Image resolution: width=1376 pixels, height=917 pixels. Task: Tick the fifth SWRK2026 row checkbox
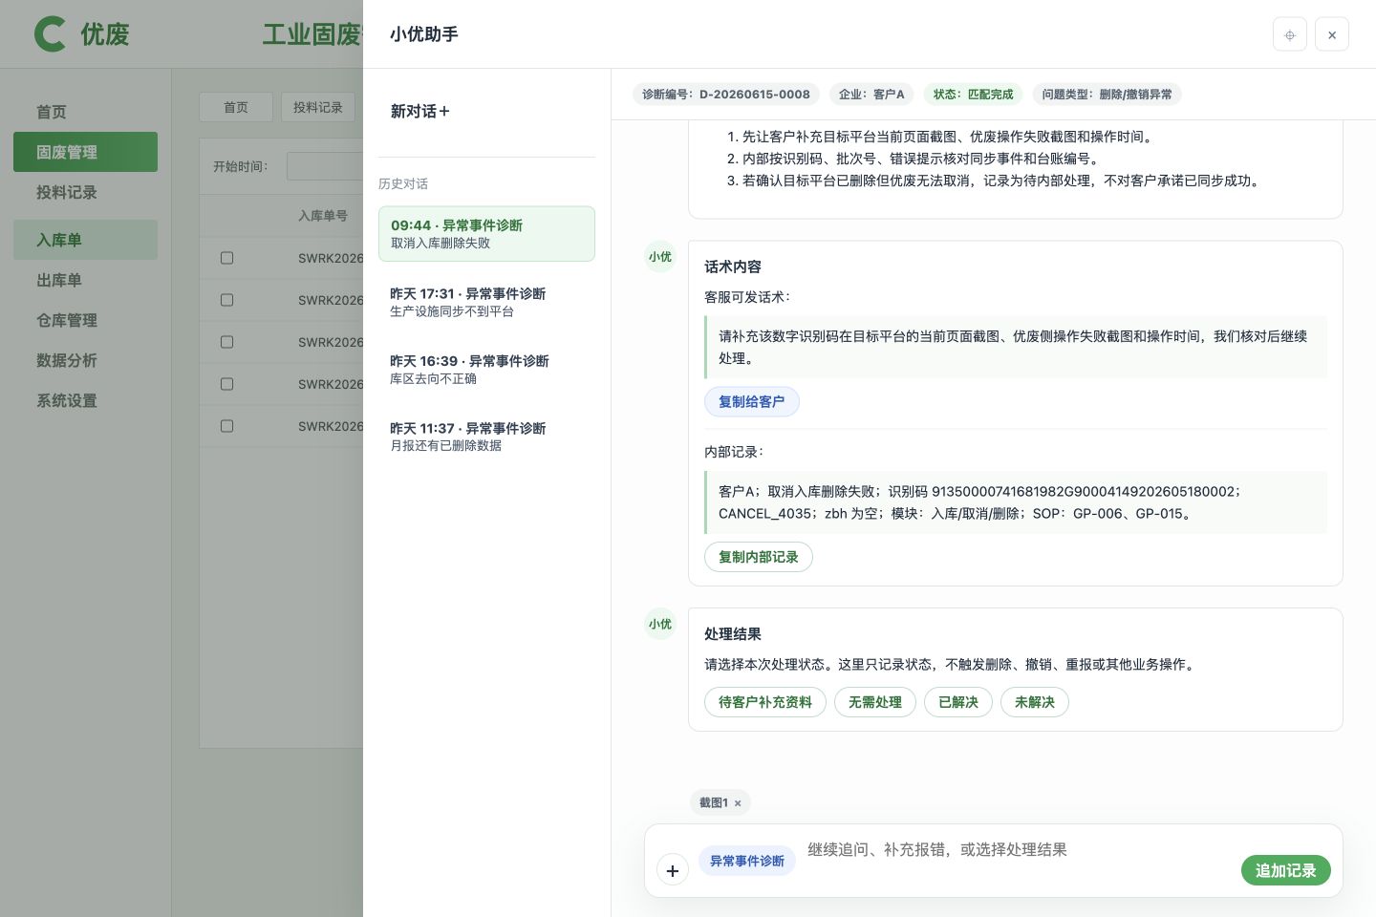coord(226,426)
